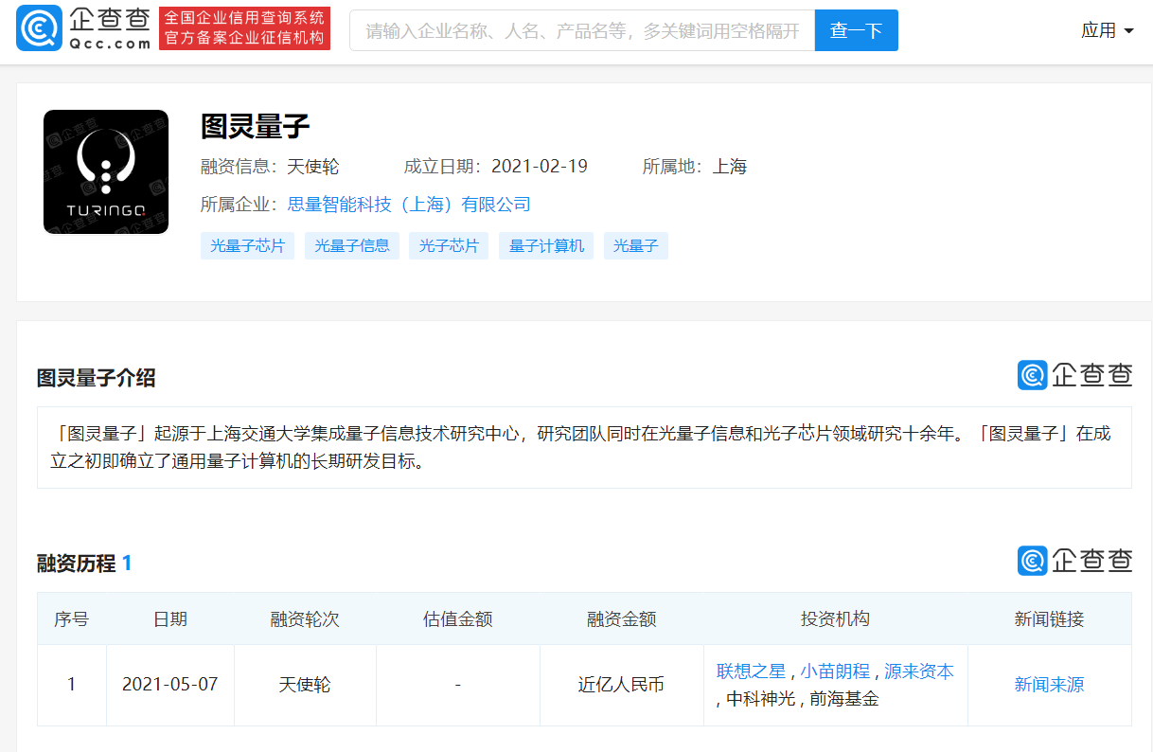Click the 天使轮 cell in the funding table
The height and width of the screenshot is (752, 1153).
coord(305,685)
